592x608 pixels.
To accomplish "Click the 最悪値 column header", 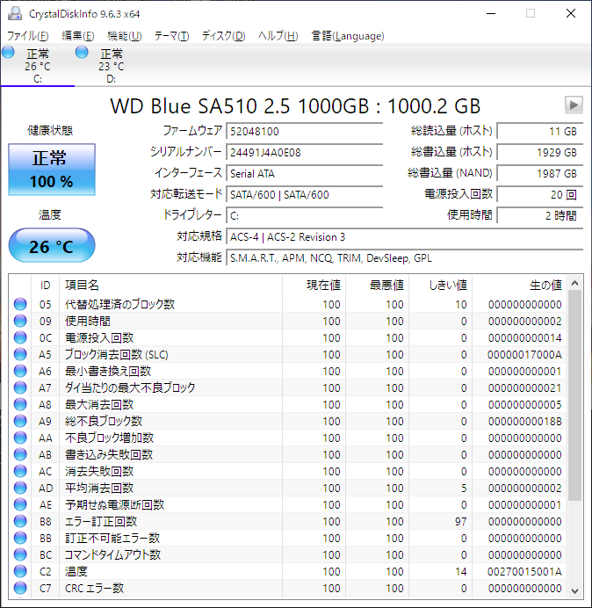I will click(377, 285).
